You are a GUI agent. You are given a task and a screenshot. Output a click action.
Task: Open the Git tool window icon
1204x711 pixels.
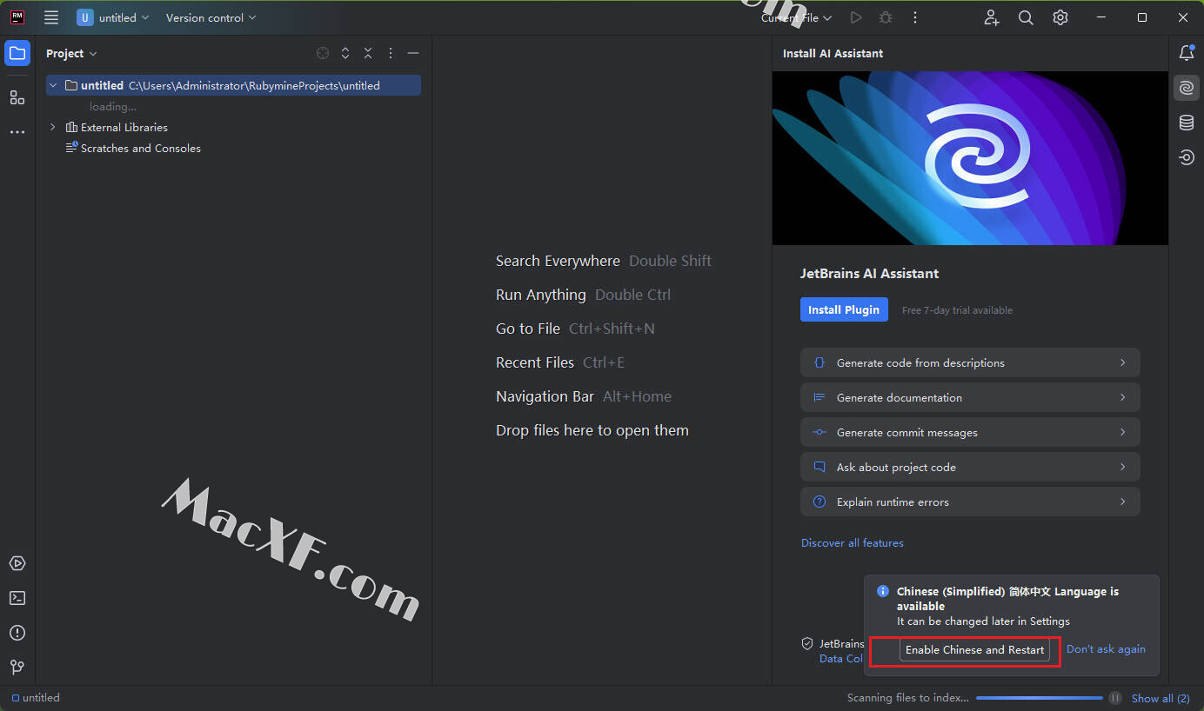17,668
